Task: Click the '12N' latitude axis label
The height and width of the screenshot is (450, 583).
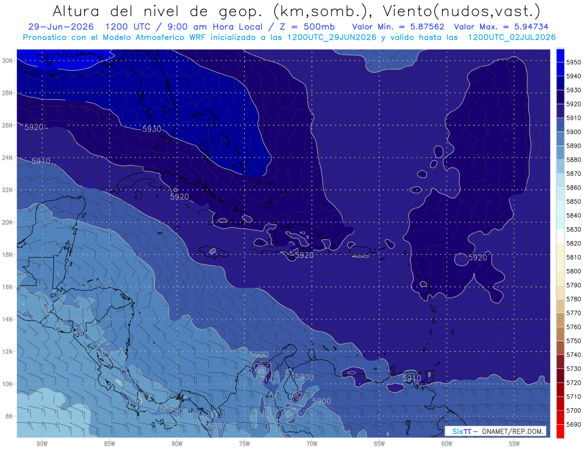Action: (x=7, y=351)
